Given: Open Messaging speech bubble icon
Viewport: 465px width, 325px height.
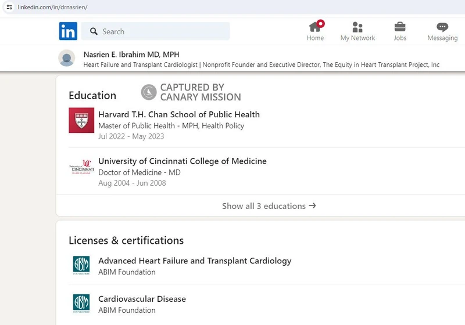Looking at the screenshot, I should 442,27.
